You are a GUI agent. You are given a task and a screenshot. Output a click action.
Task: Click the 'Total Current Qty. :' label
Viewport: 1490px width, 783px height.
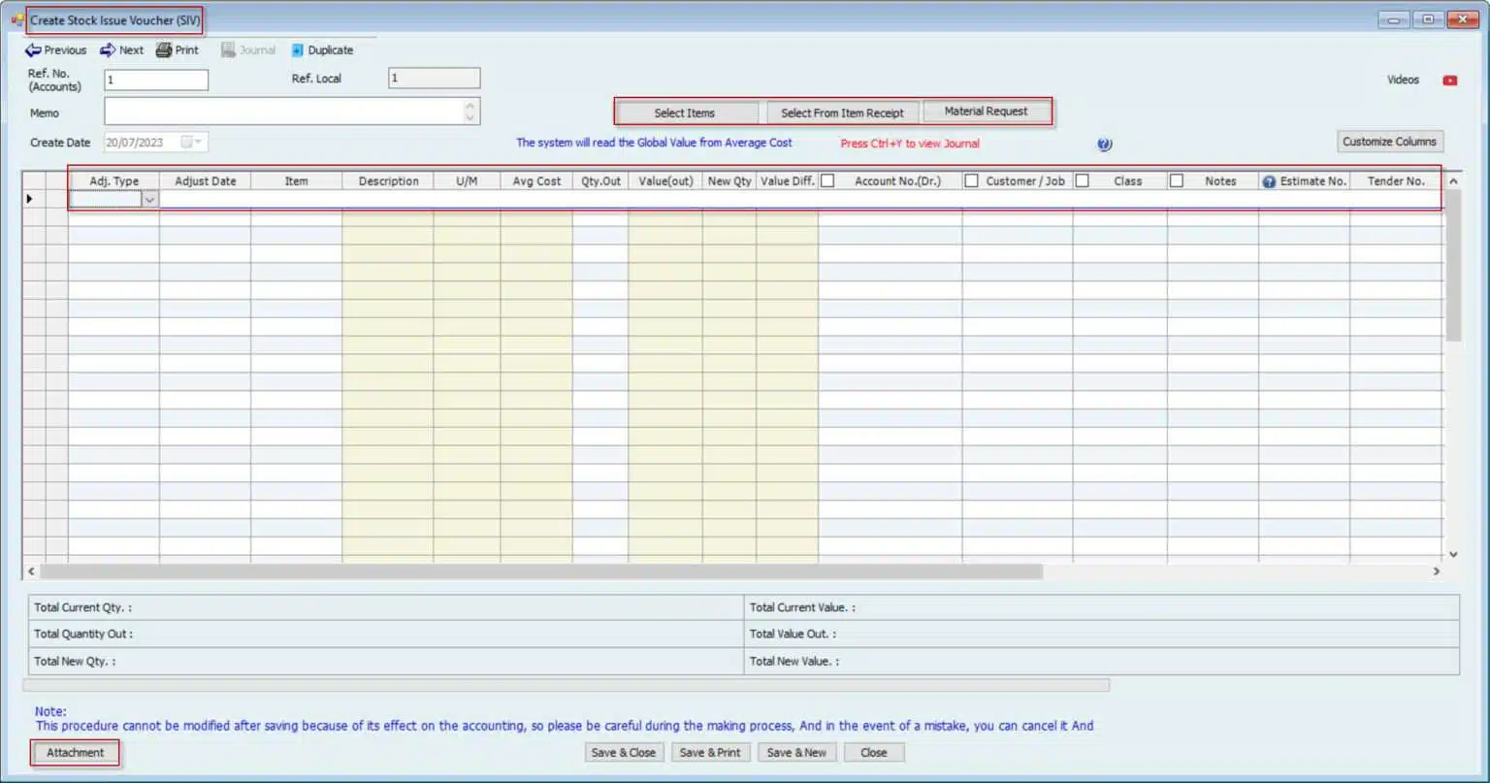click(82, 607)
